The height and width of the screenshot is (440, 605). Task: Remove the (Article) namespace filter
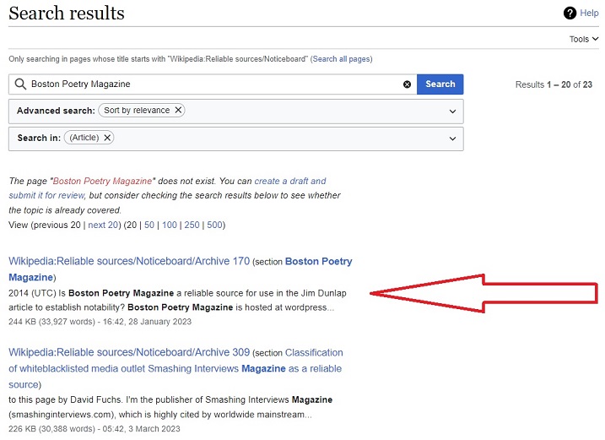click(107, 138)
